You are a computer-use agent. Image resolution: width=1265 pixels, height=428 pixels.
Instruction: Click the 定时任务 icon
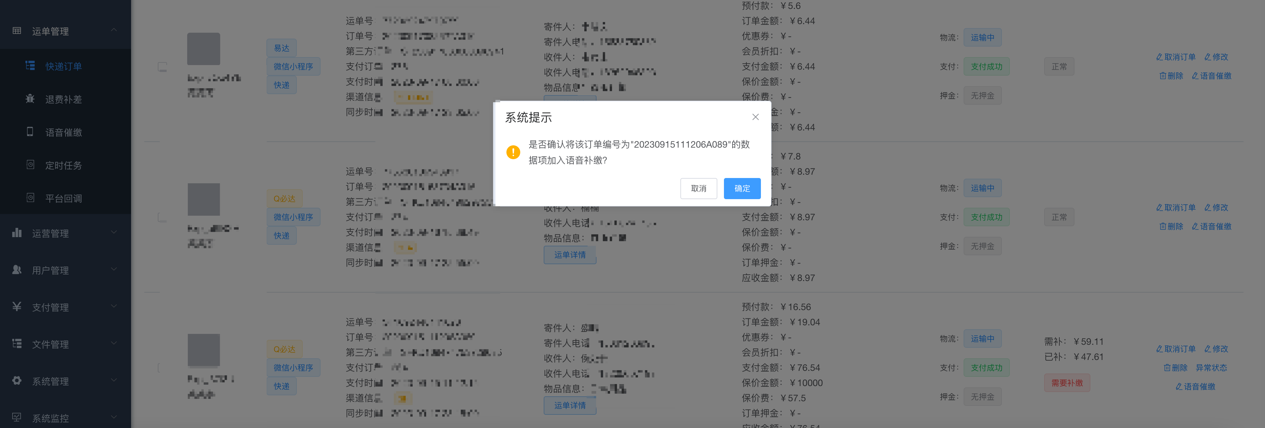pos(30,164)
